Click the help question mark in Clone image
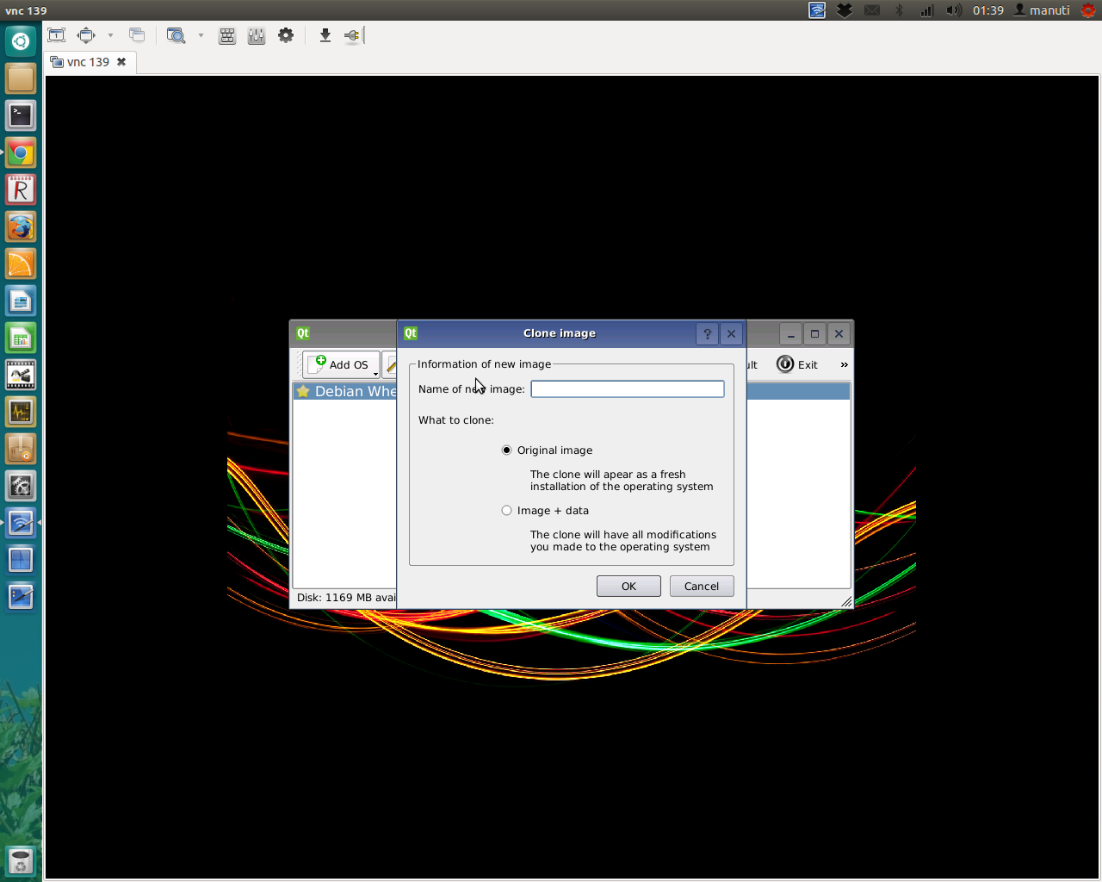This screenshot has height=882, width=1102. tap(707, 334)
